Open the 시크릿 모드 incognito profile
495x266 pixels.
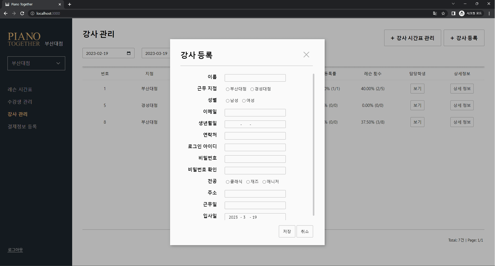(471, 13)
